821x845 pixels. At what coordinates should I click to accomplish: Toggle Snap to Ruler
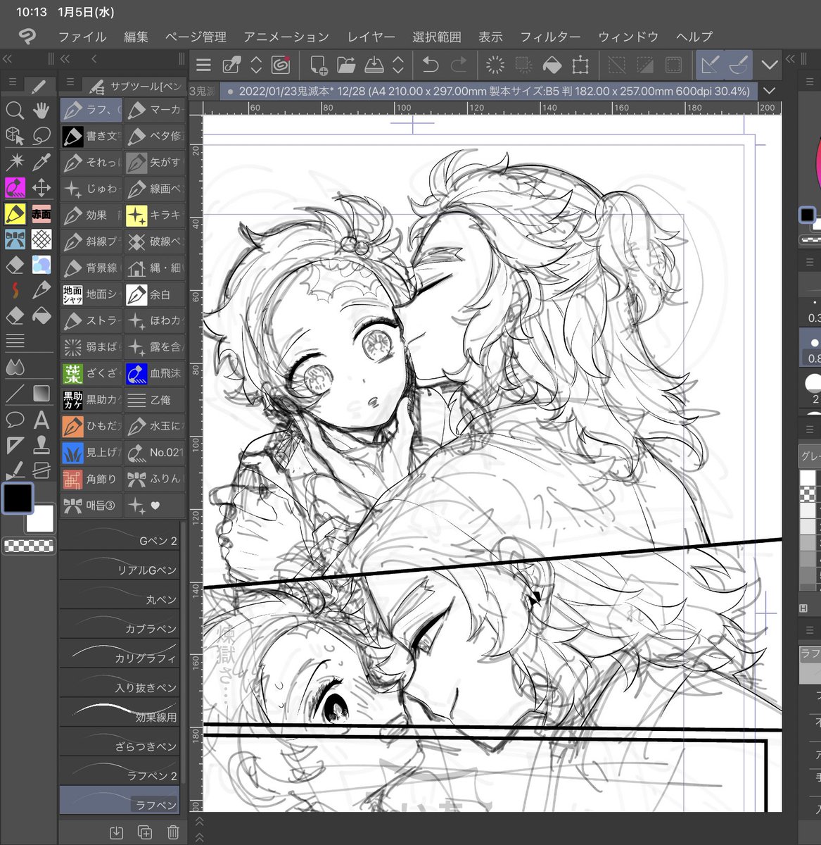(711, 65)
